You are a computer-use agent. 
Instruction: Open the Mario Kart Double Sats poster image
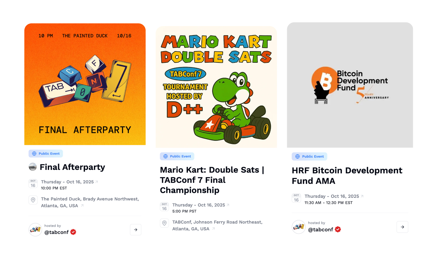pos(216,87)
